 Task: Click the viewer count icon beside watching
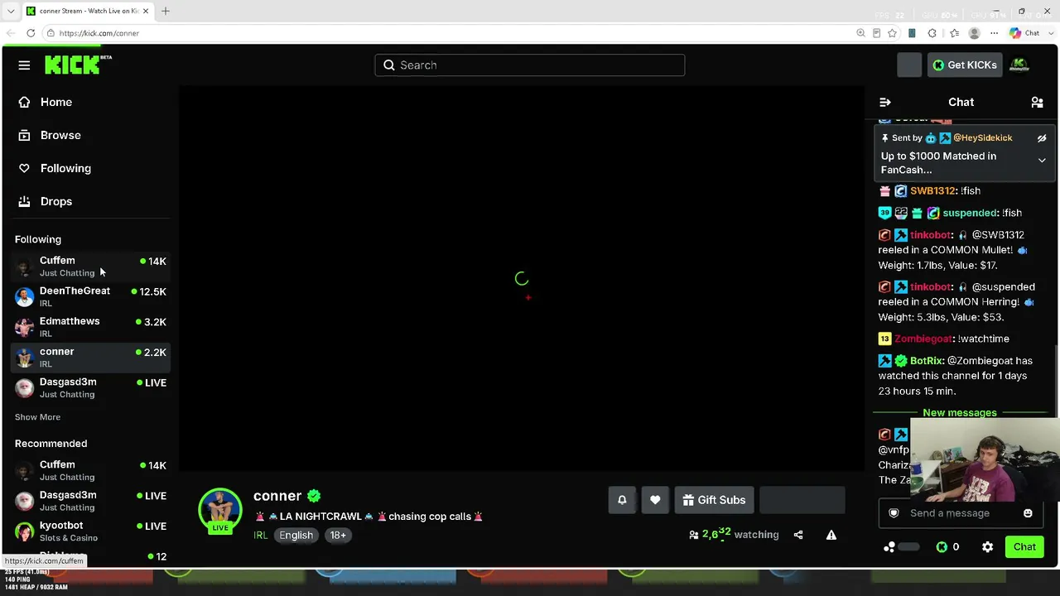click(694, 535)
